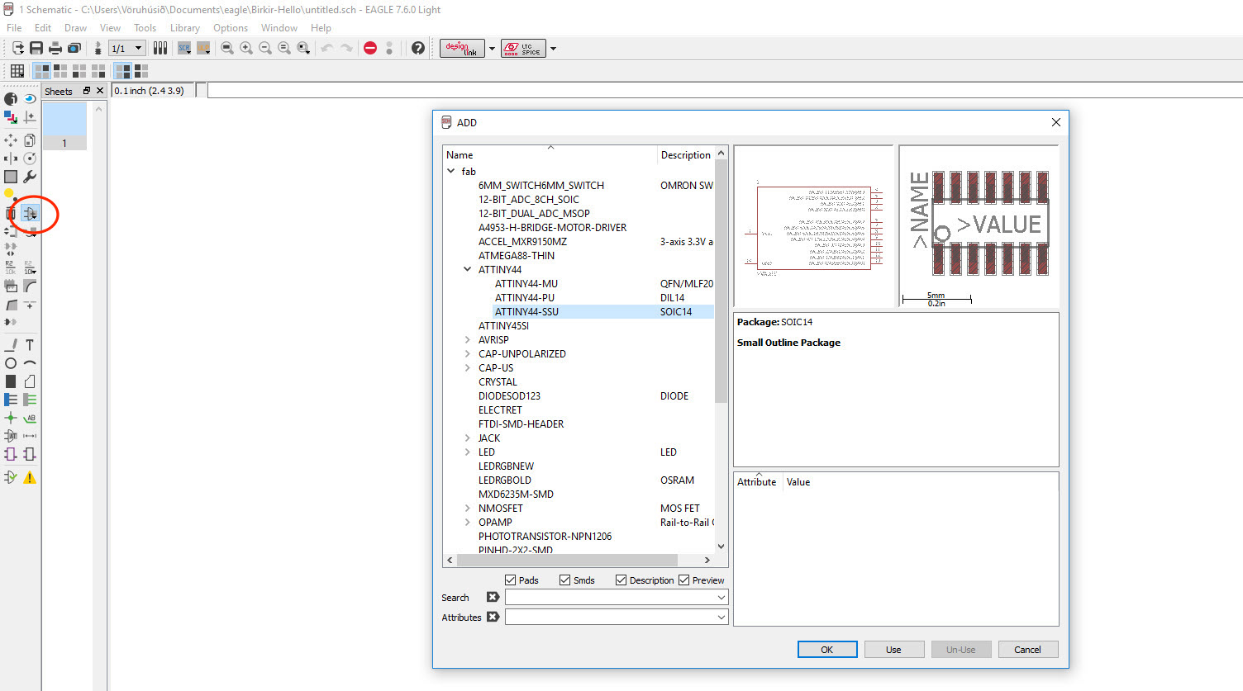Save the schematic with the disk icon
Viewport: 1243px width, 691px height.
point(36,48)
